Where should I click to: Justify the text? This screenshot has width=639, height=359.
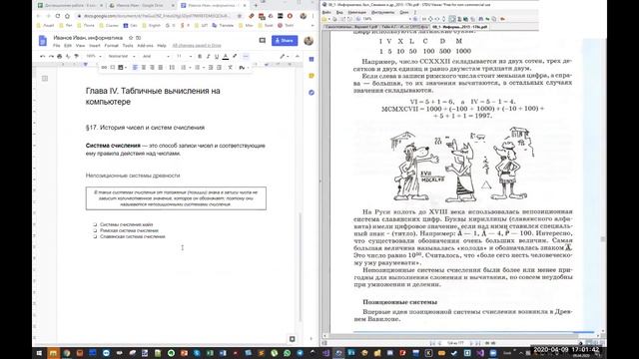click(x=161, y=67)
